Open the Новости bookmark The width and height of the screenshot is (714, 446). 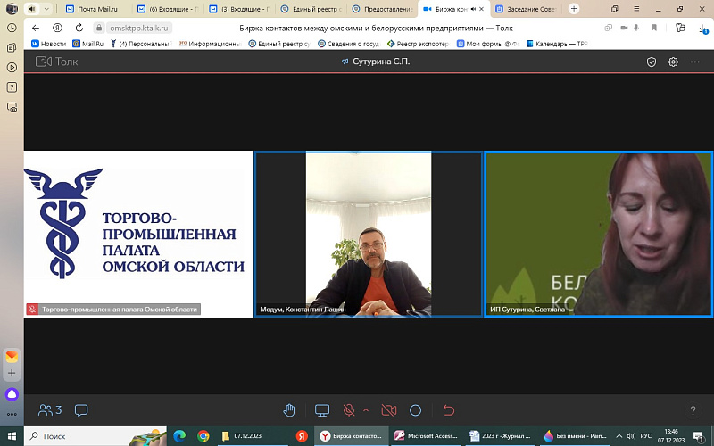pos(49,44)
